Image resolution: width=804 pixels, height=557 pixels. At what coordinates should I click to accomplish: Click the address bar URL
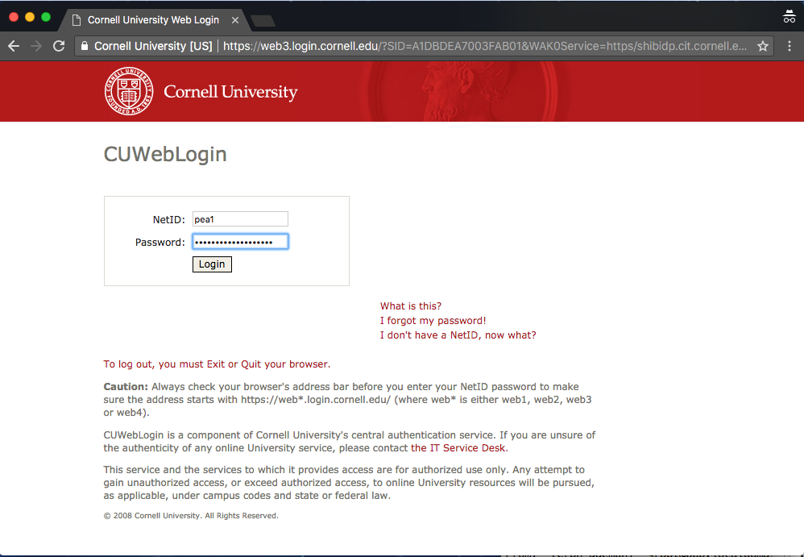(484, 46)
